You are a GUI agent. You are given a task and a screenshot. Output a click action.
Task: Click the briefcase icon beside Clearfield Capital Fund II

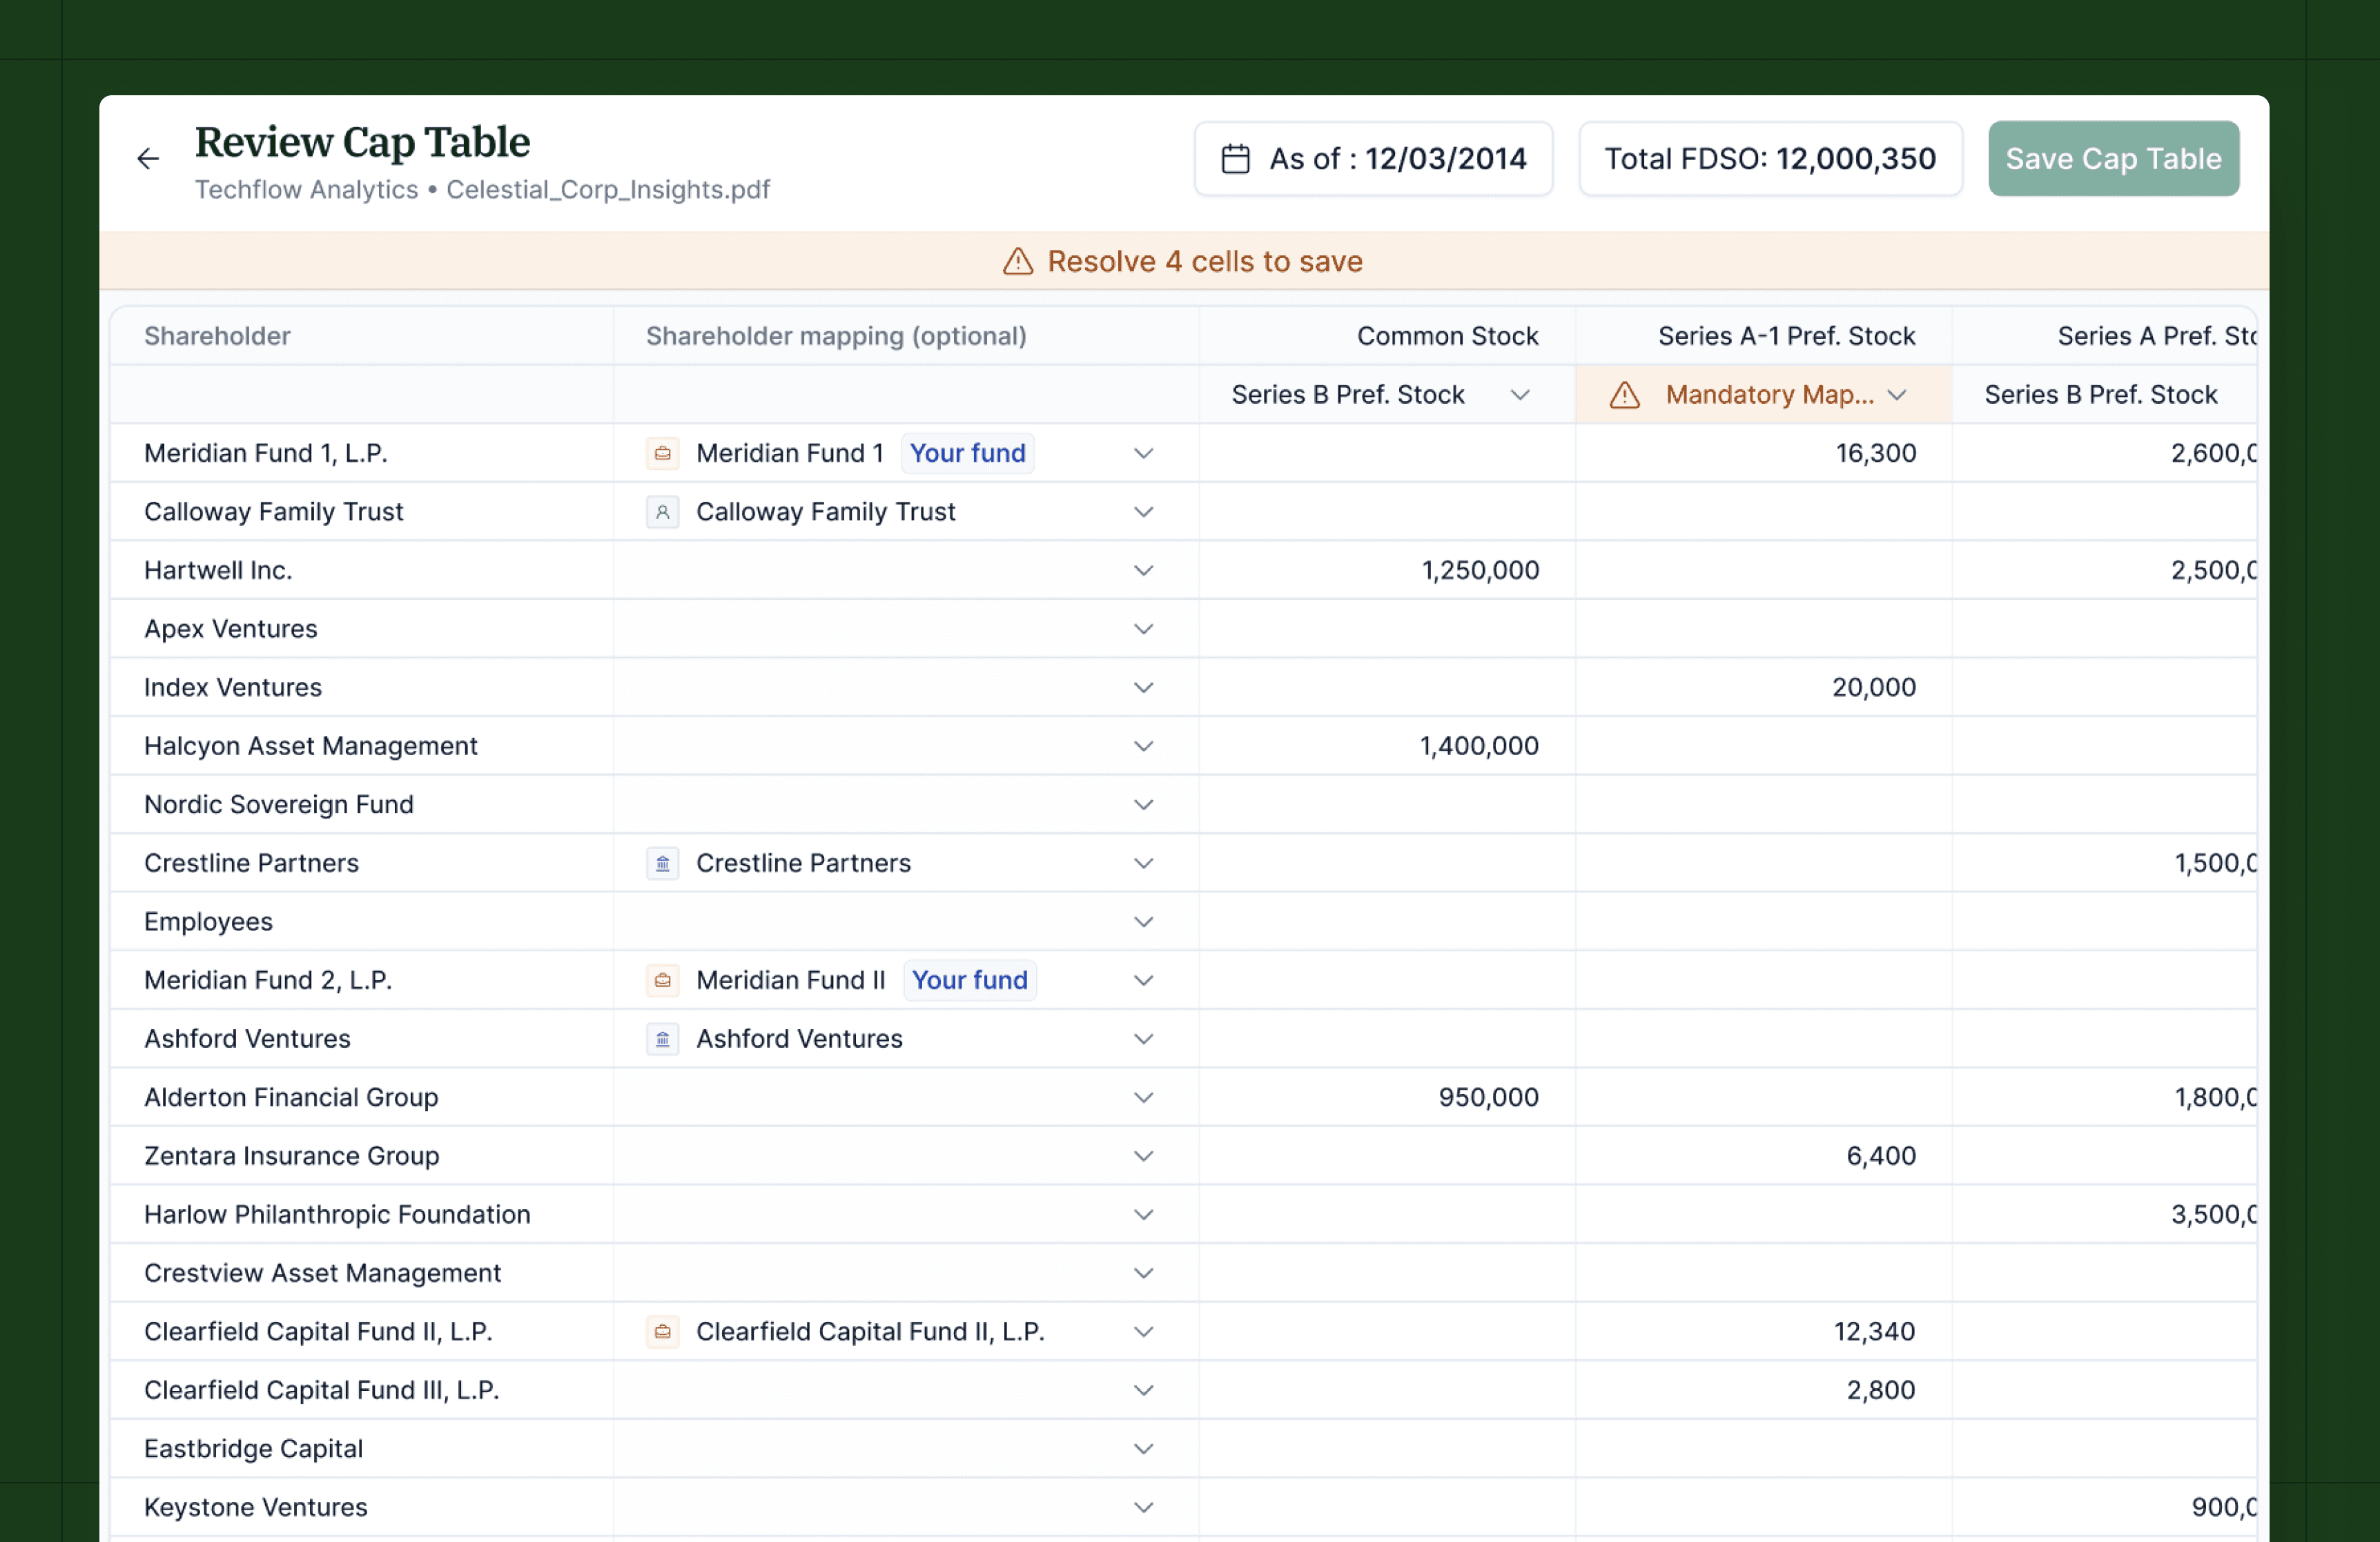coord(662,1331)
